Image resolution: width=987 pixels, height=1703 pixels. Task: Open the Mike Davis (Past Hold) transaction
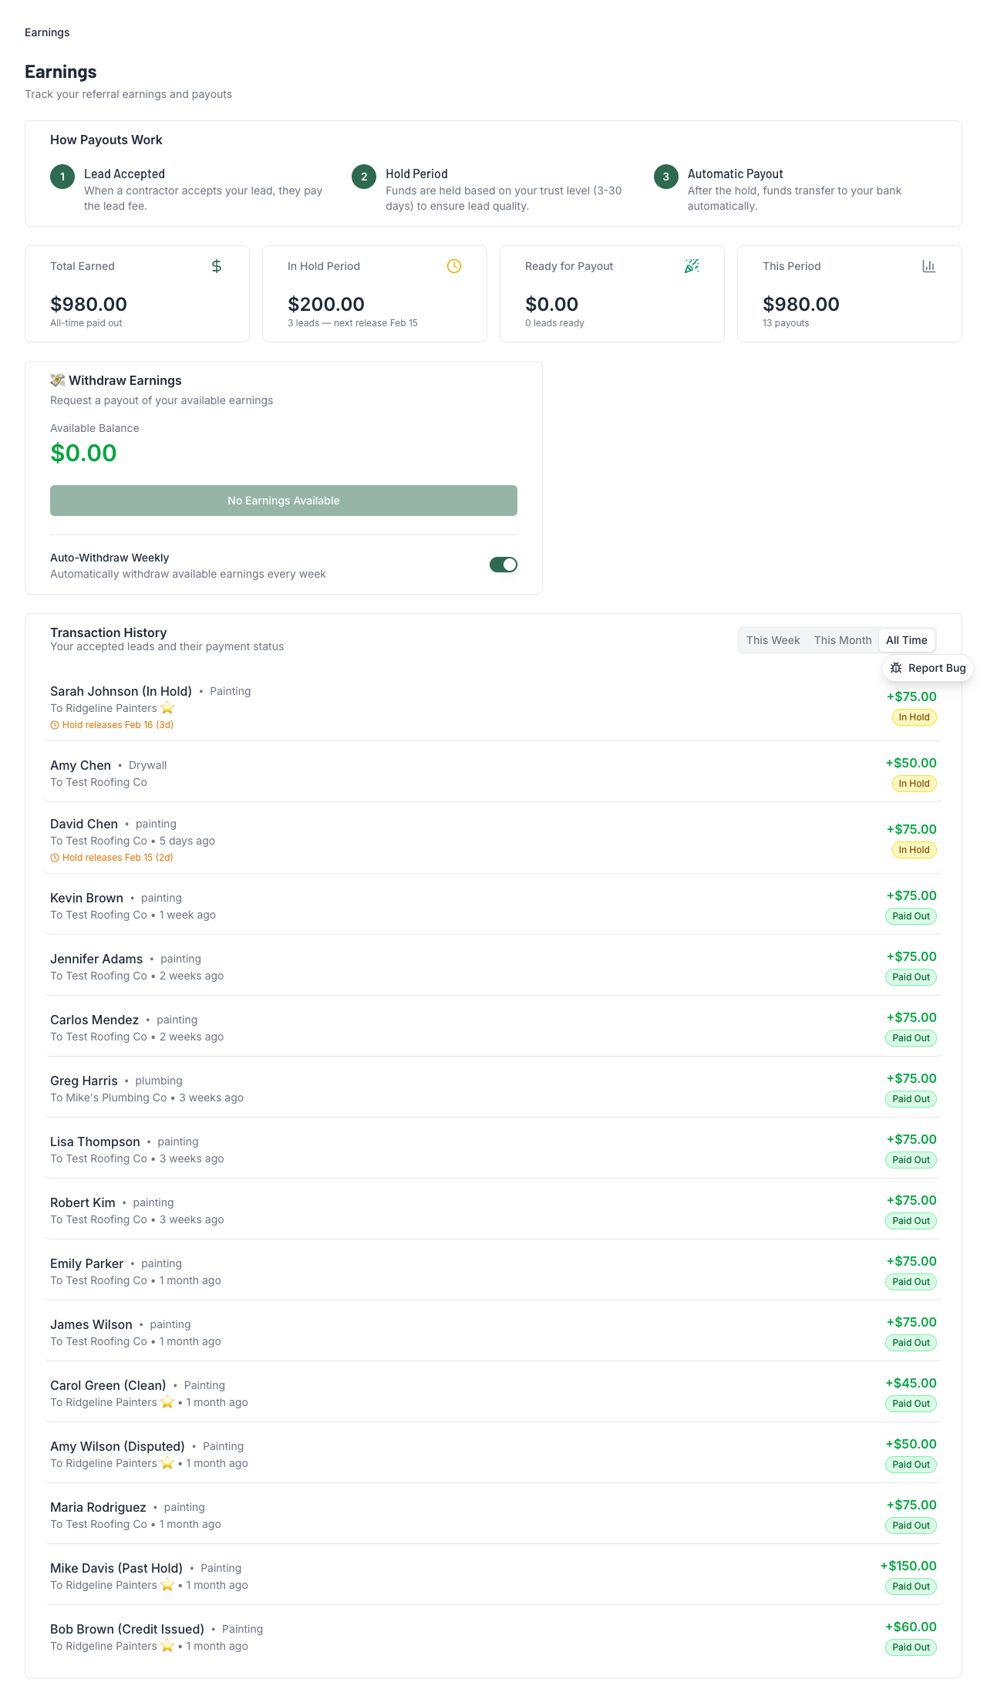493,1576
